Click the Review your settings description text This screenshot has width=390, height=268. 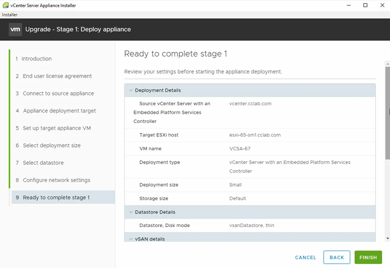pos(203,72)
